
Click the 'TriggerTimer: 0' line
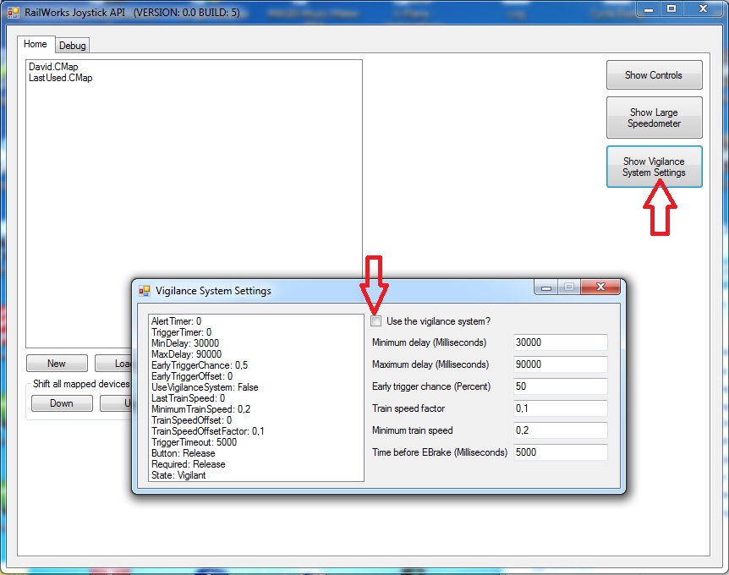[181, 332]
